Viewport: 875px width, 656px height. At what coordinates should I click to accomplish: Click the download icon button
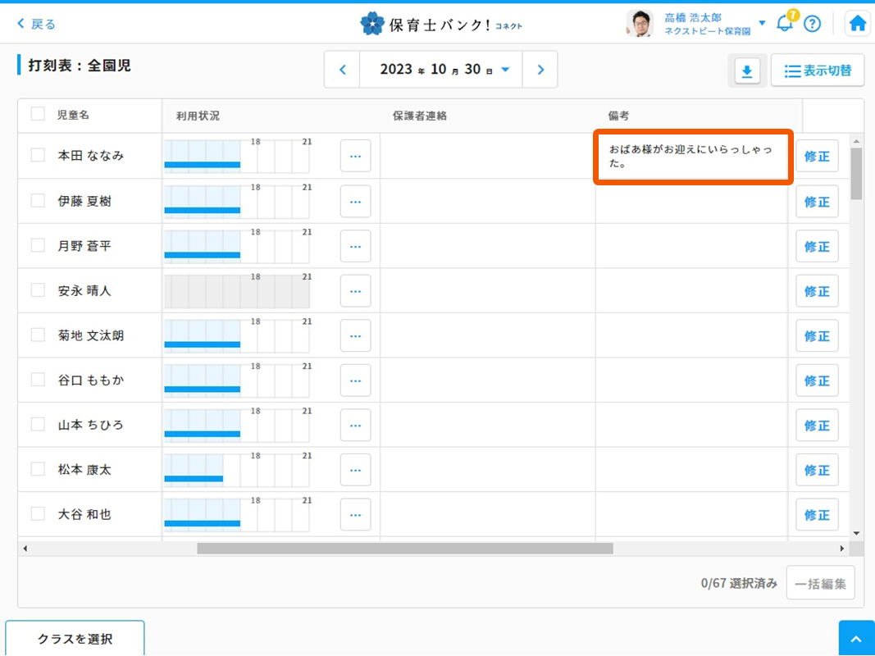(x=746, y=71)
